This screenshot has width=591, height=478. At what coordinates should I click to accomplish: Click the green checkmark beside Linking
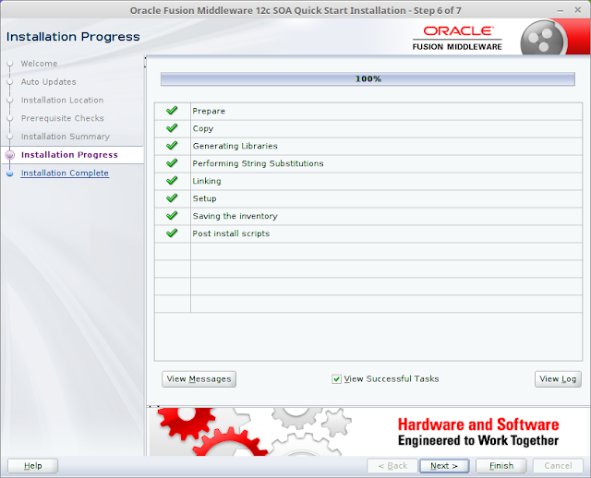click(x=172, y=181)
